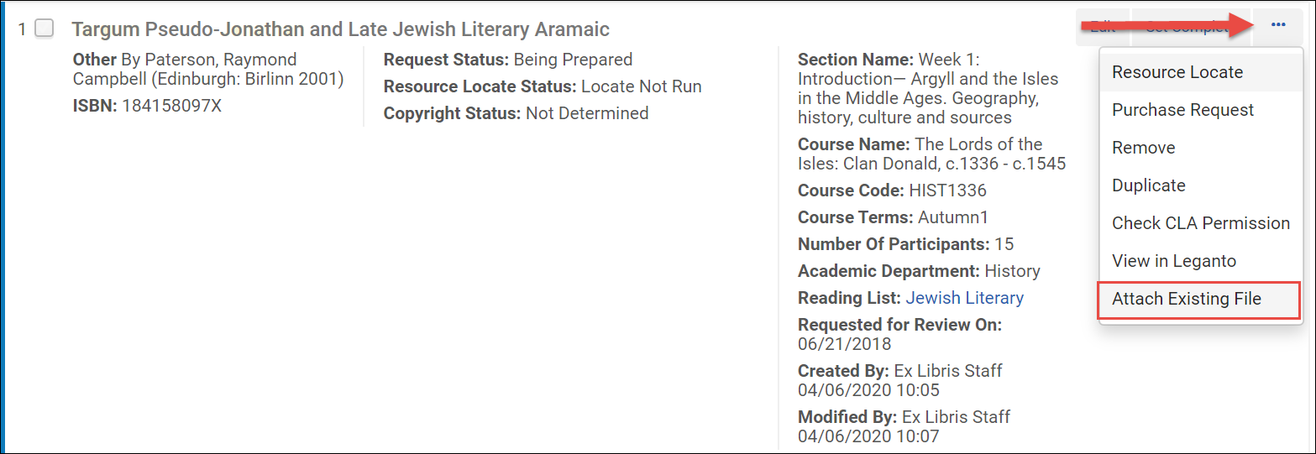The width and height of the screenshot is (1316, 454).
Task: Click the course code HIST1336
Action: pyautogui.click(x=947, y=190)
